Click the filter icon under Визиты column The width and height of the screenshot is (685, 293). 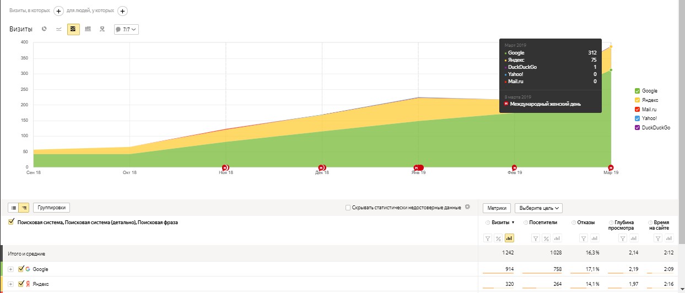click(488, 238)
